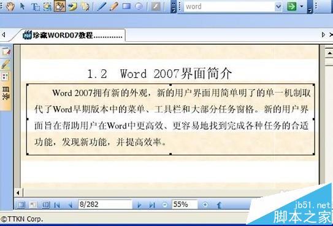The image size is (333, 226).
Task: Jump to the last page
Action: pyautogui.click(x=151, y=205)
